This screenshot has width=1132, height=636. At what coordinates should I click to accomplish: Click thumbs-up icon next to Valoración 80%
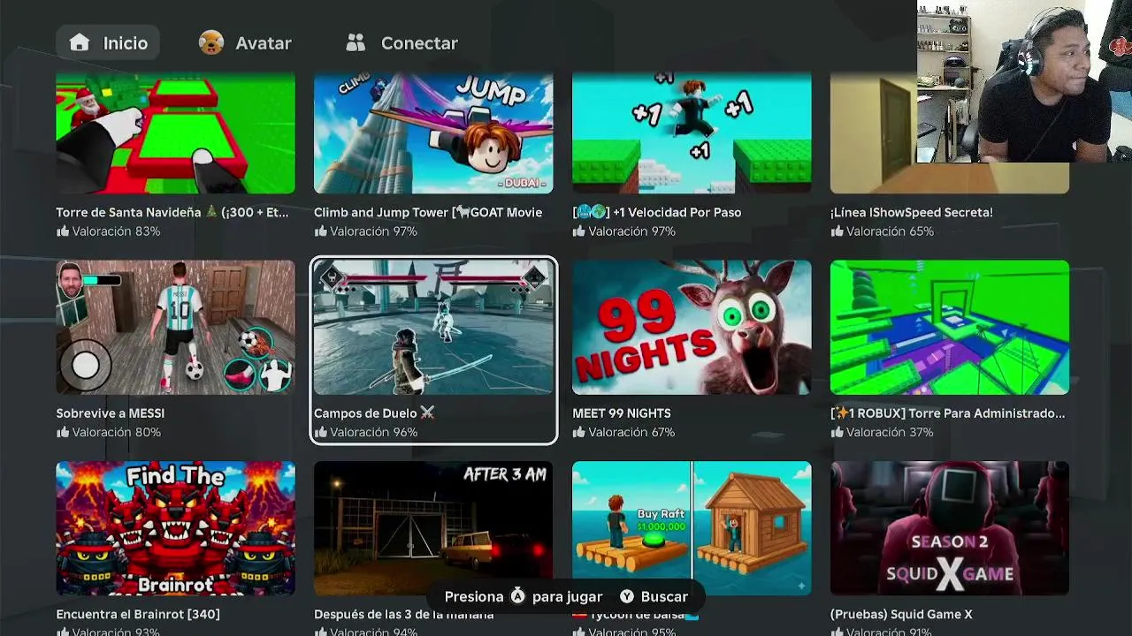pyautogui.click(x=62, y=432)
